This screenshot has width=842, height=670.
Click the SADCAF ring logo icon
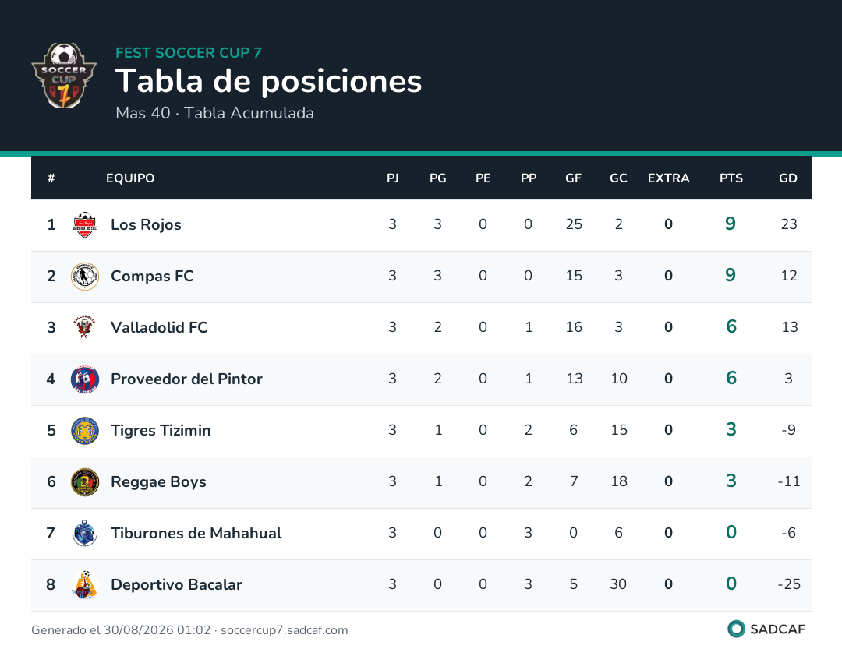(x=736, y=629)
